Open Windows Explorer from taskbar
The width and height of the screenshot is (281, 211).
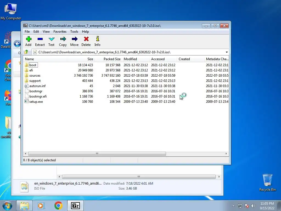[24, 206]
